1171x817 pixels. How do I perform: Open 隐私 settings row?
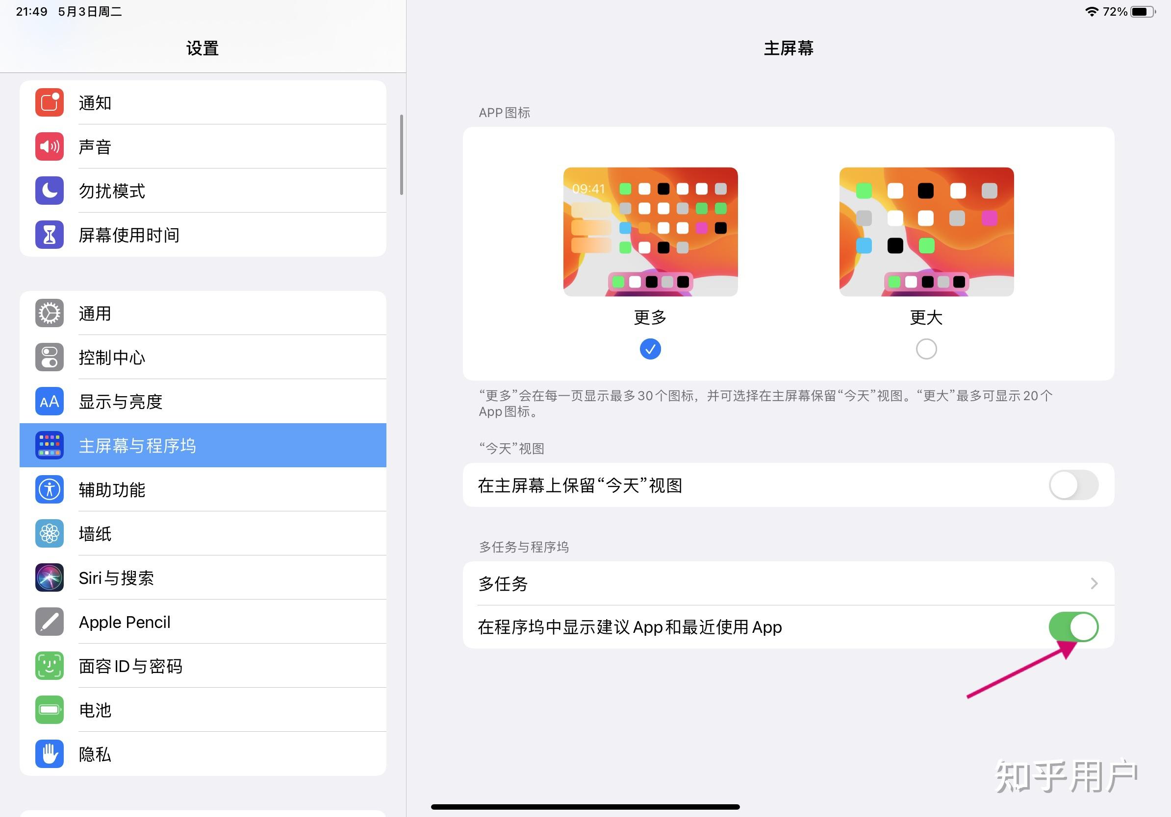[x=203, y=754]
